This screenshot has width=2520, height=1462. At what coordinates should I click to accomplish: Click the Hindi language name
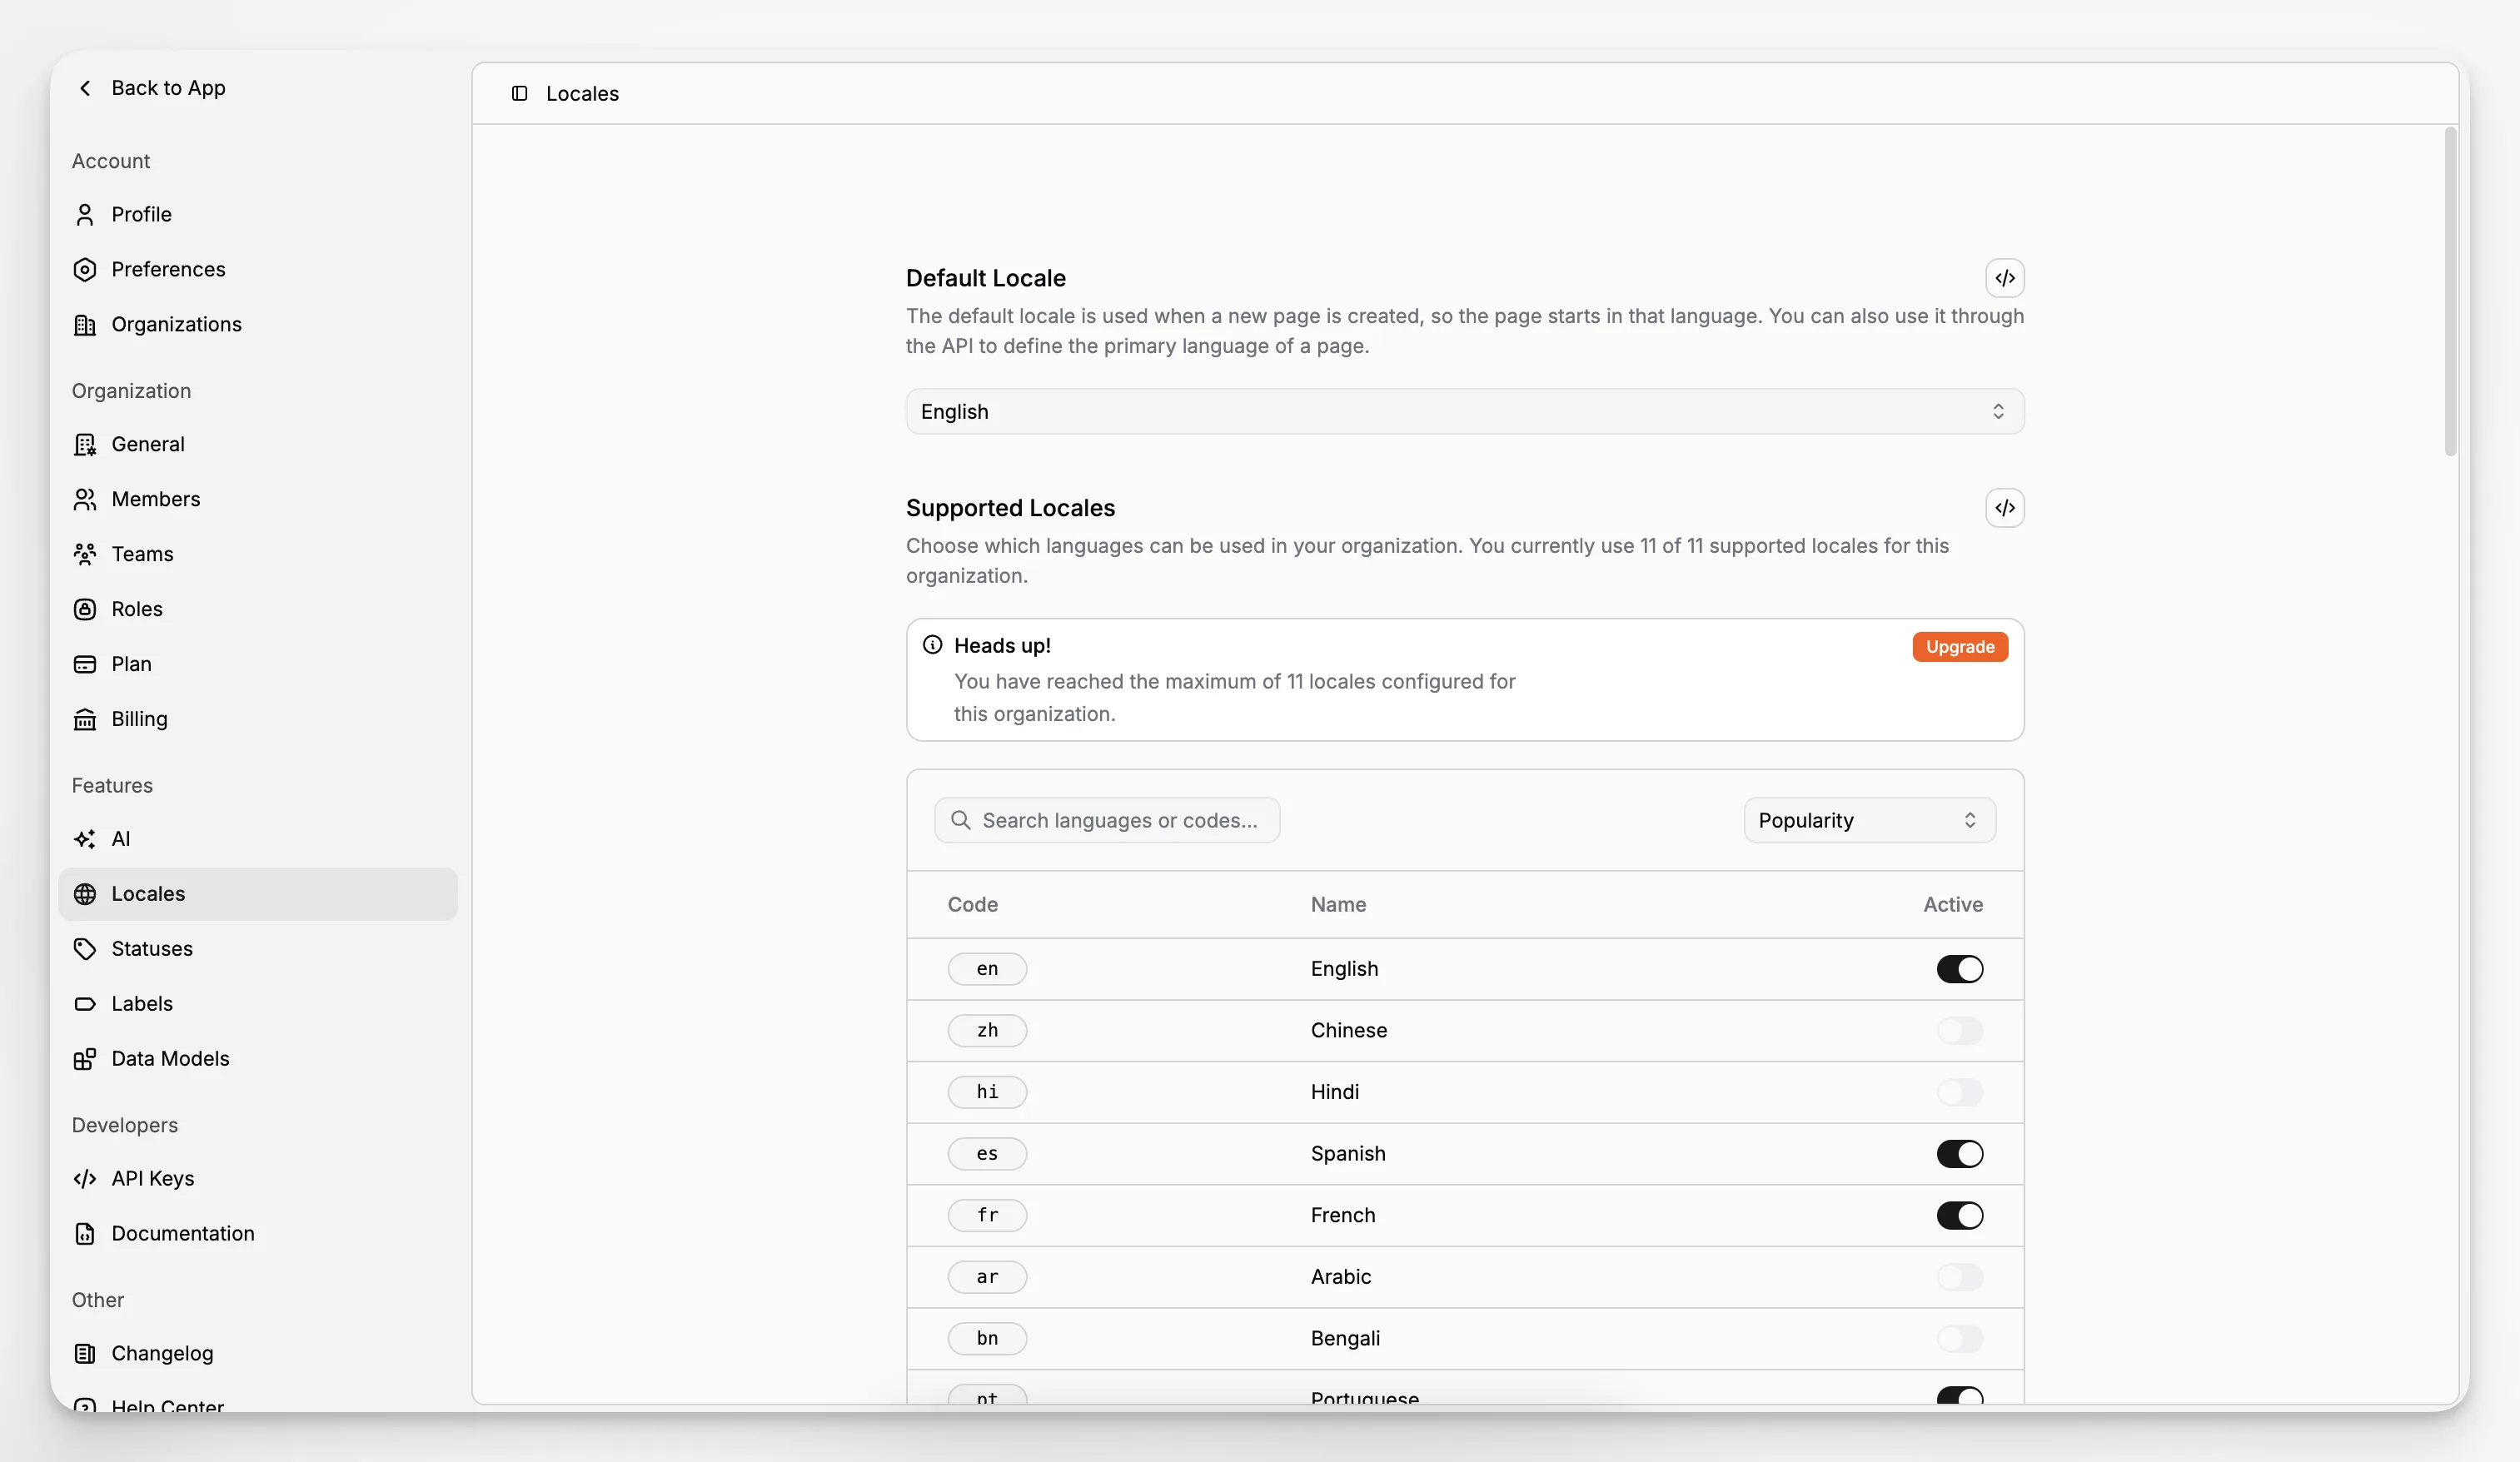coord(1335,1093)
